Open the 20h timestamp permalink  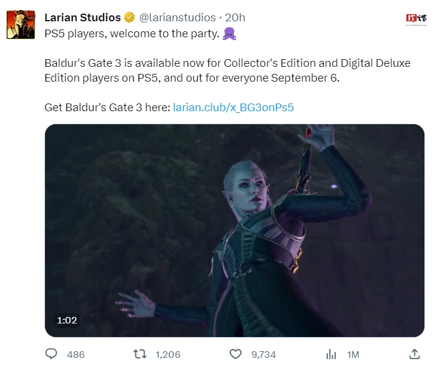tap(235, 17)
